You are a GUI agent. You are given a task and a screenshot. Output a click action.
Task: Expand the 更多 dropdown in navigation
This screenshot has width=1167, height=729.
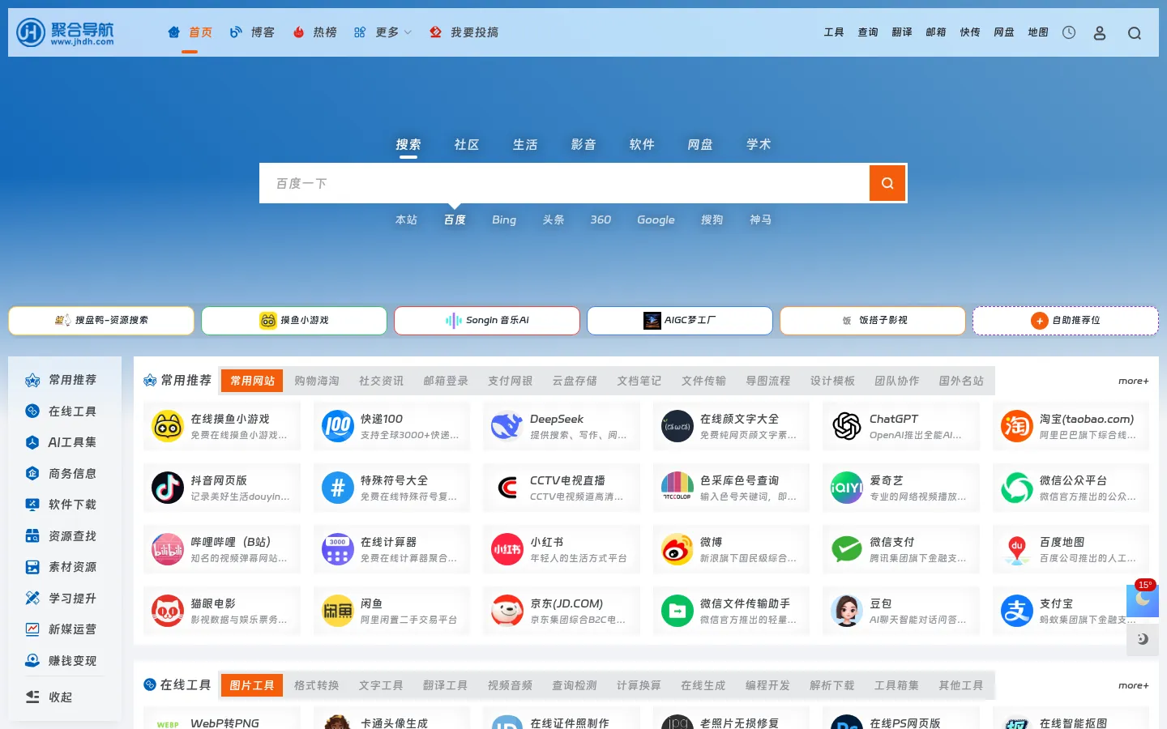pos(383,32)
